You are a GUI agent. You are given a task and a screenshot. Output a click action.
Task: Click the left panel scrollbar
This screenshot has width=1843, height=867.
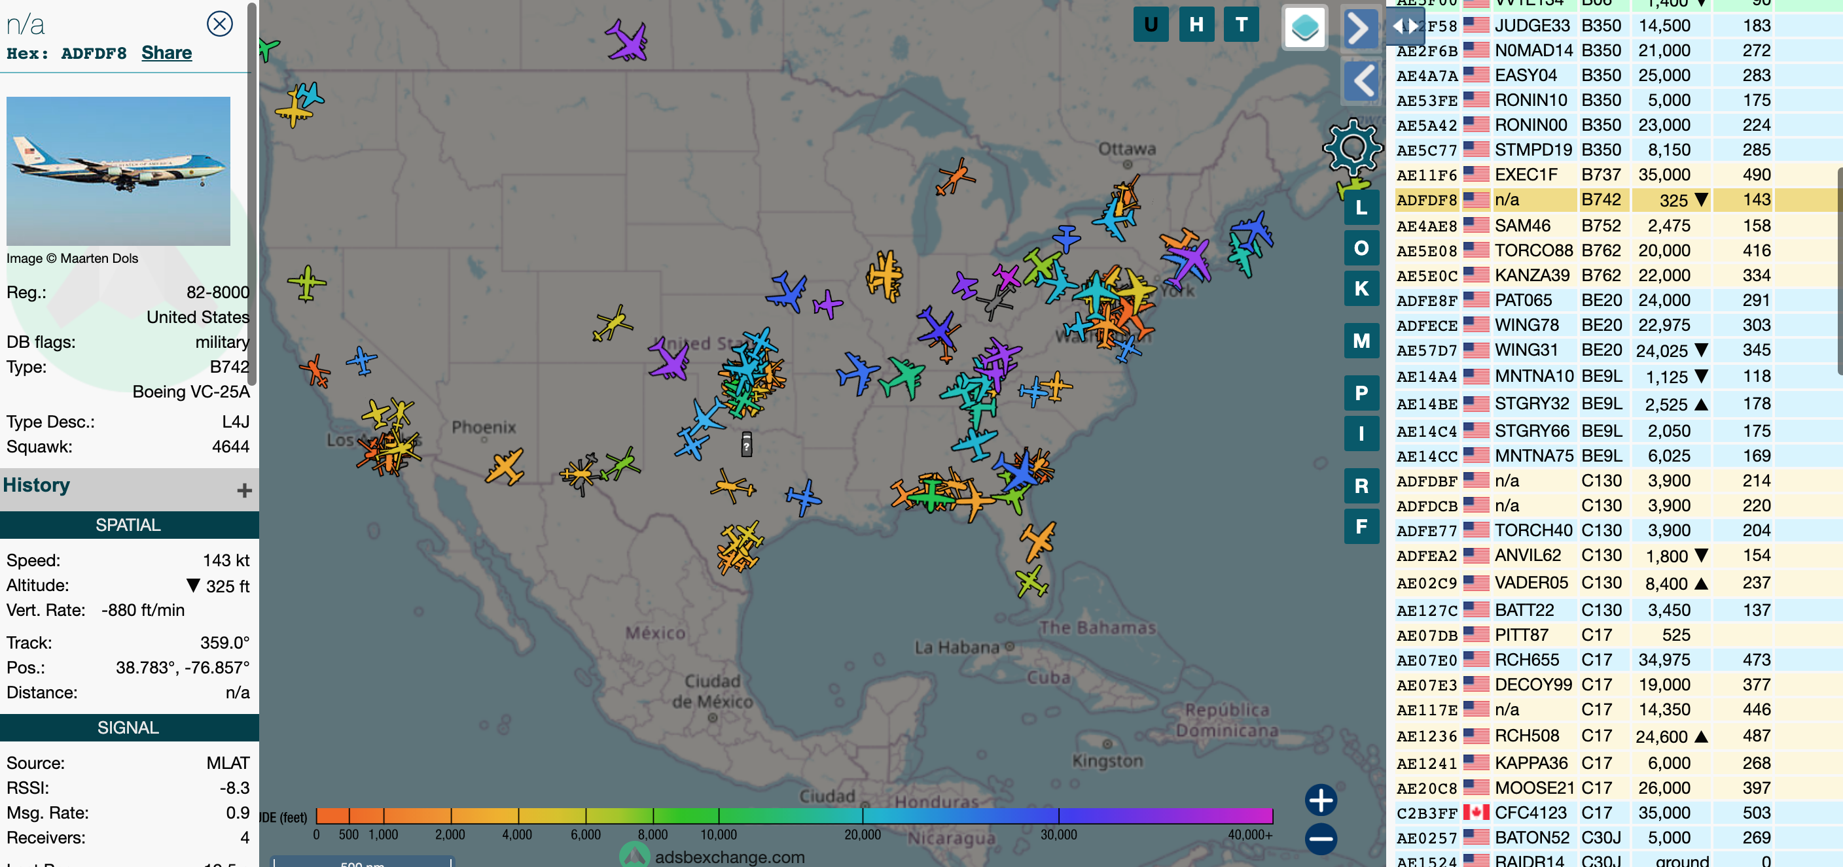click(252, 193)
